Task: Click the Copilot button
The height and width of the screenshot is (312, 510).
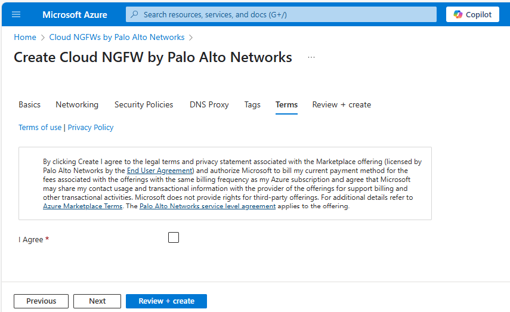Action: pyautogui.click(x=472, y=14)
